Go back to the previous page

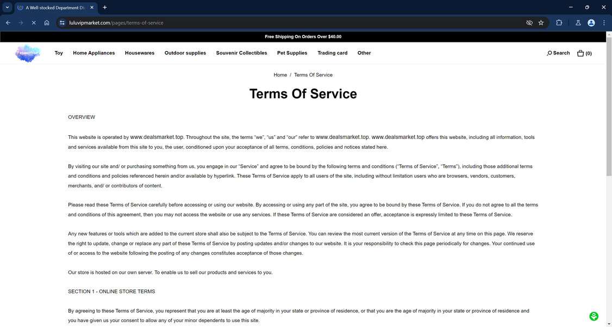[8, 23]
